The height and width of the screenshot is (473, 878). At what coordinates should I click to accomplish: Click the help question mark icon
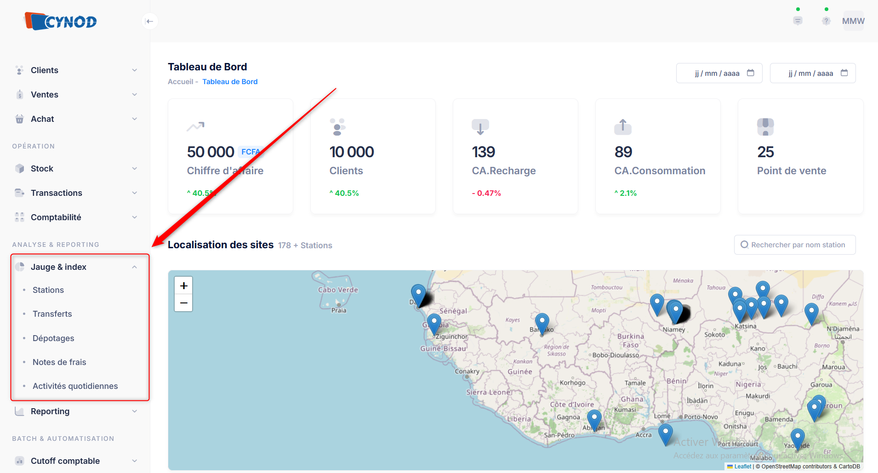click(x=826, y=21)
